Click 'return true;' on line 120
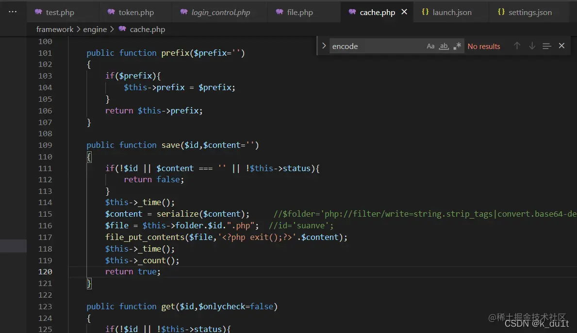This screenshot has width=577, height=333. pos(133,271)
